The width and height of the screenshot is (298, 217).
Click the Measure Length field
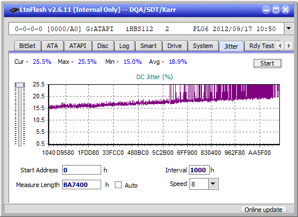pos(81,185)
